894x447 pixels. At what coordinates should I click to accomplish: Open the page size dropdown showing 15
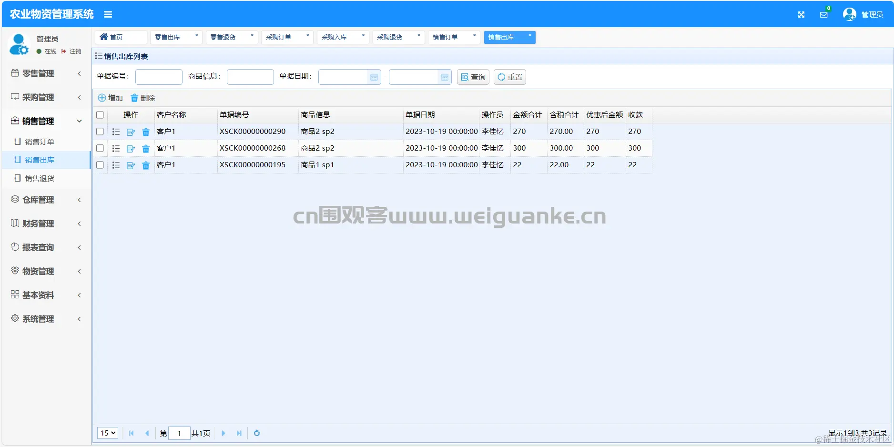tap(108, 433)
